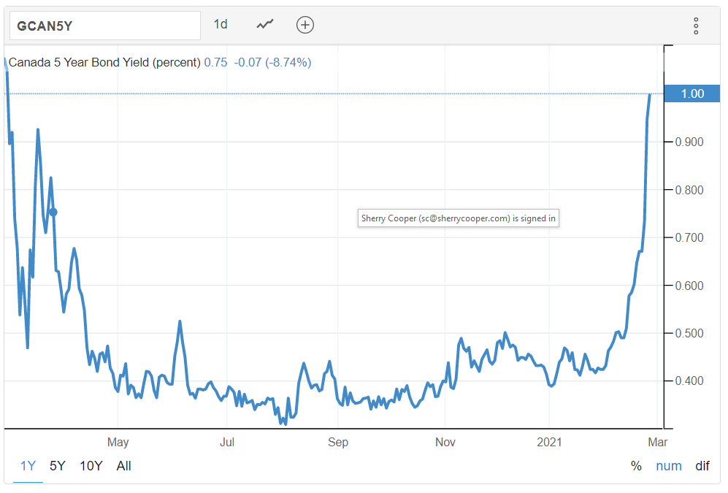Select the dif display mode
The height and width of the screenshot is (493, 728).
click(702, 466)
